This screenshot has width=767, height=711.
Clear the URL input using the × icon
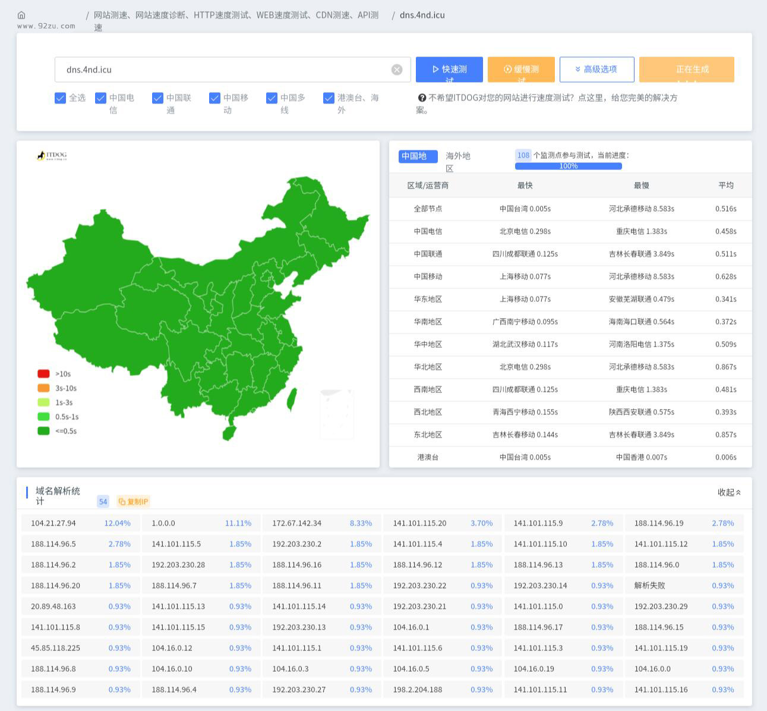[x=396, y=70]
